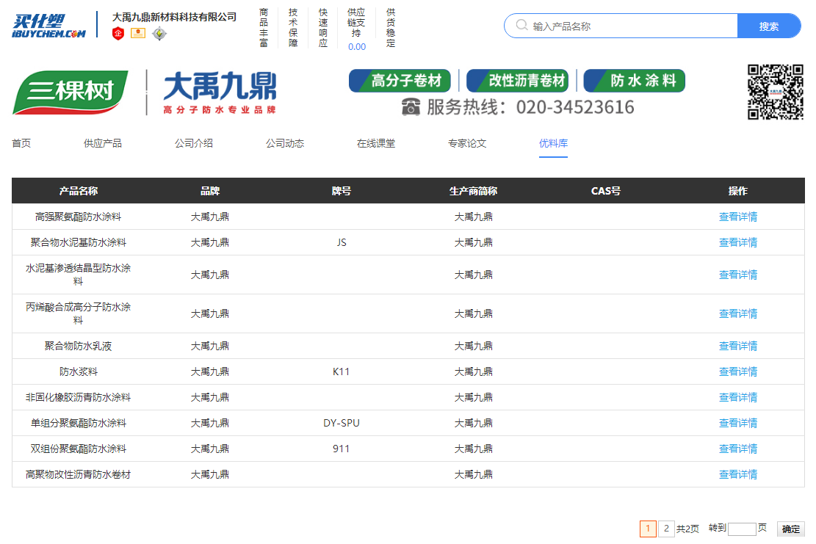Click the 快速响应 feature label

click(x=323, y=28)
